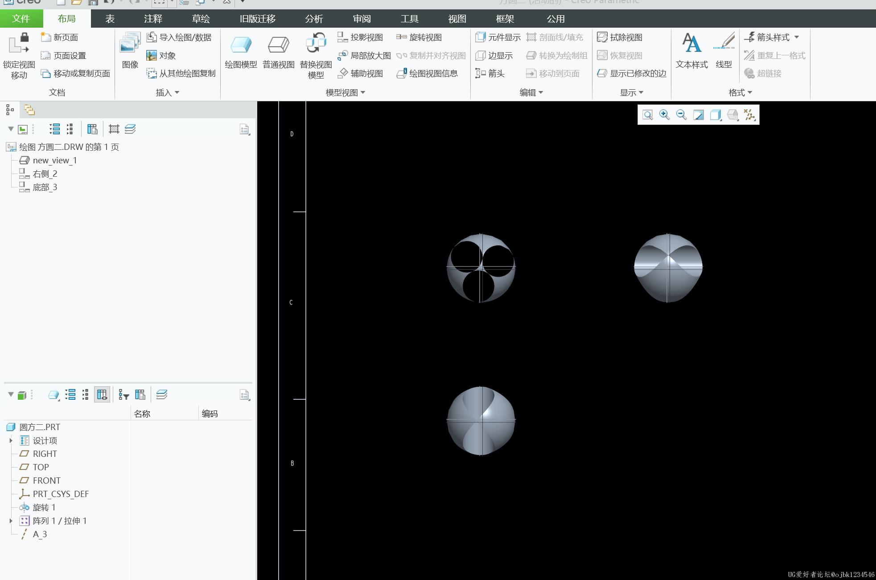
Task: Click Copy from Other Drawing (从其他绘图复制)
Action: point(181,74)
